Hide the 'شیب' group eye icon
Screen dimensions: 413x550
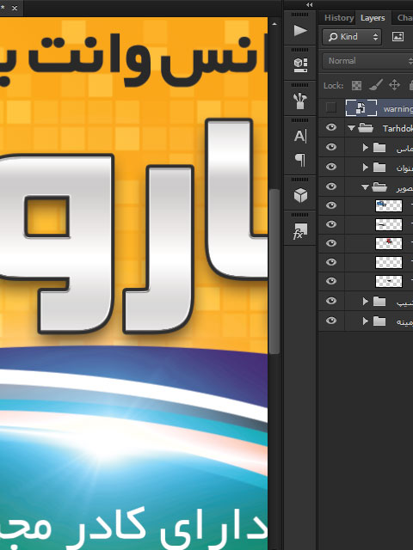[x=330, y=300]
